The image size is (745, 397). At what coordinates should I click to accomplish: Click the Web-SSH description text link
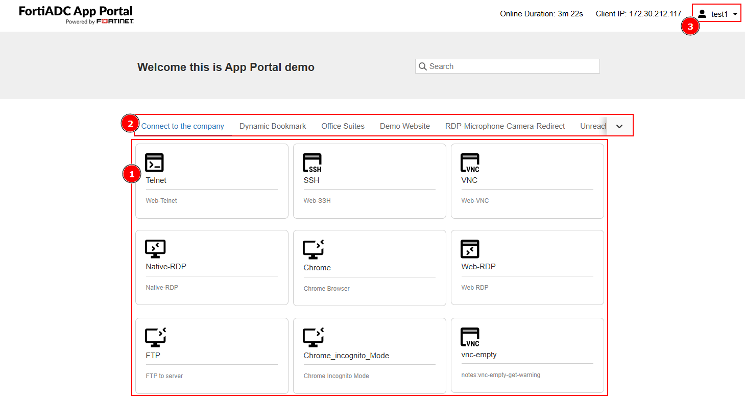point(317,201)
